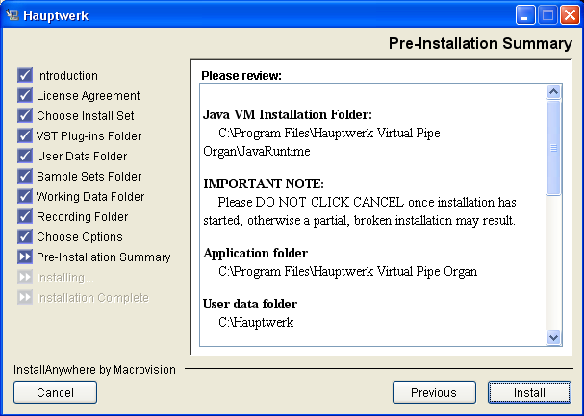Click the License Agreement checkmark icon
Viewport: 584px width, 416px height.
pyautogui.click(x=25, y=95)
